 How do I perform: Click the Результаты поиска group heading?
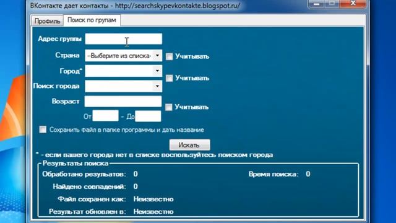75,164
